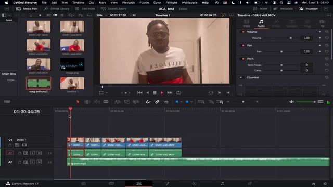Open macOS Spotlight search icon

(x=281, y=3)
